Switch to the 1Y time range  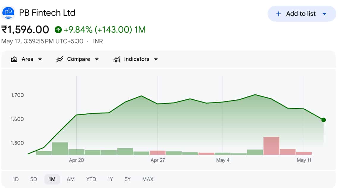[110, 179]
